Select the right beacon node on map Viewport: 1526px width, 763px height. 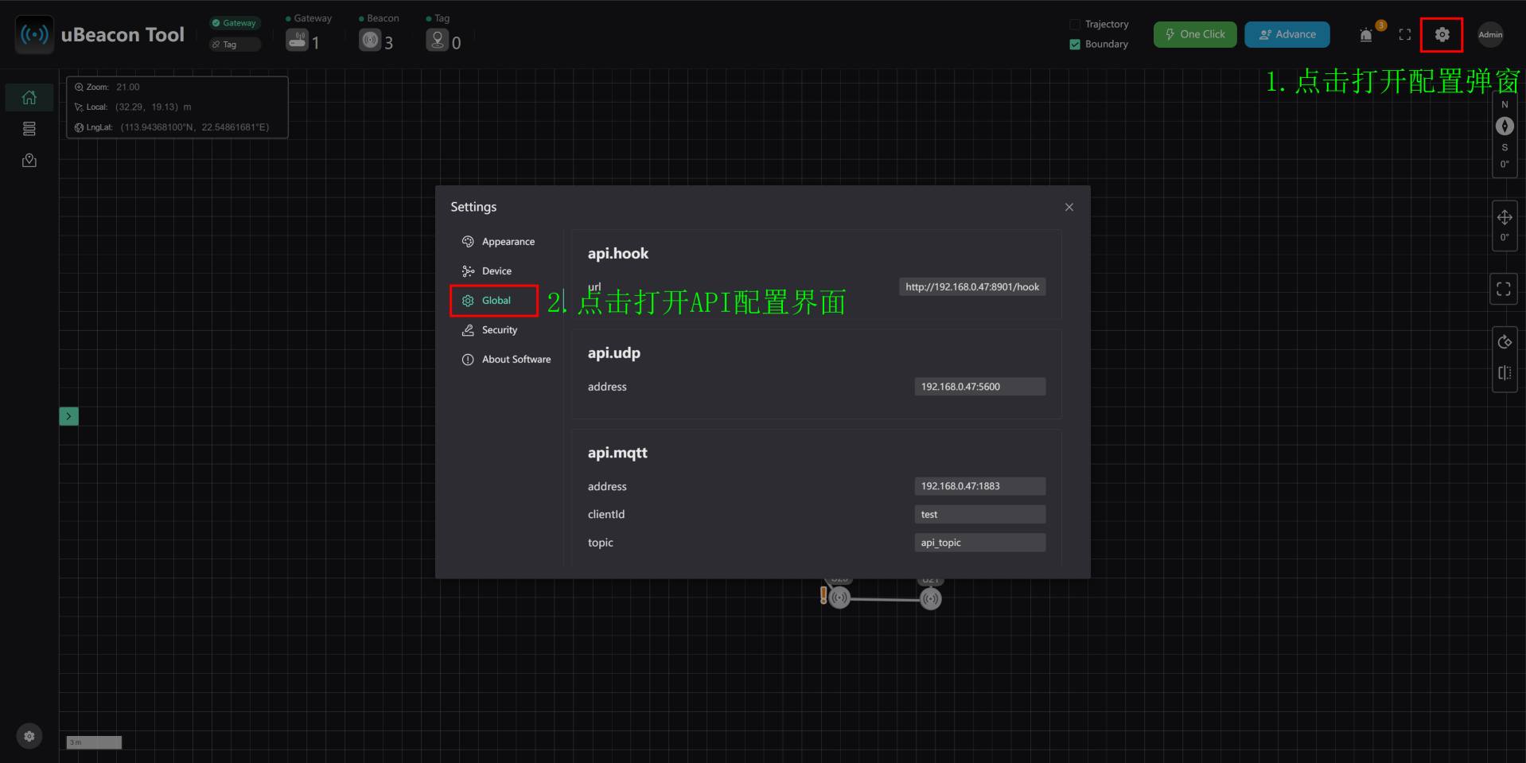pos(931,599)
